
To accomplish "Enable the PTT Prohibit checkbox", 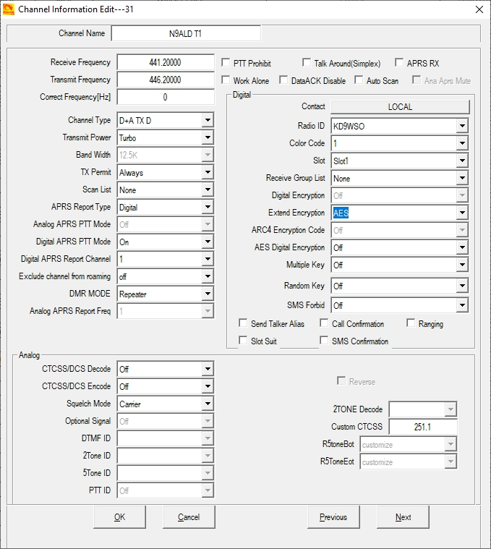I will point(226,63).
